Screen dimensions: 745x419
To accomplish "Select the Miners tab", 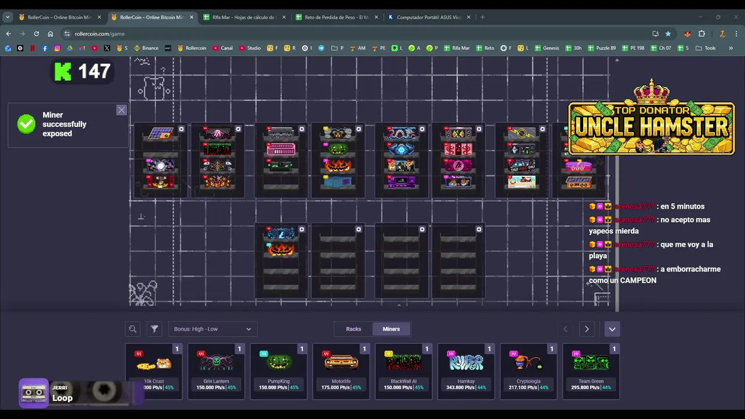I will coord(391,329).
